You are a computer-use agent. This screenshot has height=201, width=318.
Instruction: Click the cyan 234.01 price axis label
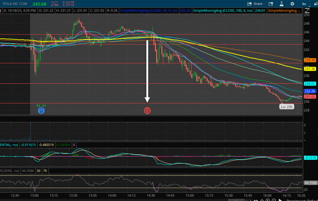(x=310, y=84)
